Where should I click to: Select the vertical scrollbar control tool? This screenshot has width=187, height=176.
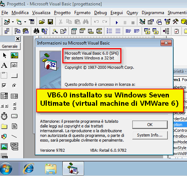click(14, 106)
